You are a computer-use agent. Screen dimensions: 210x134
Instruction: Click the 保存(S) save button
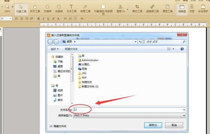153,125
